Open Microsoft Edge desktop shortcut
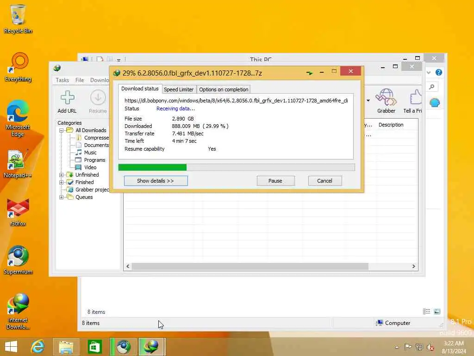This screenshot has height=356, width=474. coord(18,118)
